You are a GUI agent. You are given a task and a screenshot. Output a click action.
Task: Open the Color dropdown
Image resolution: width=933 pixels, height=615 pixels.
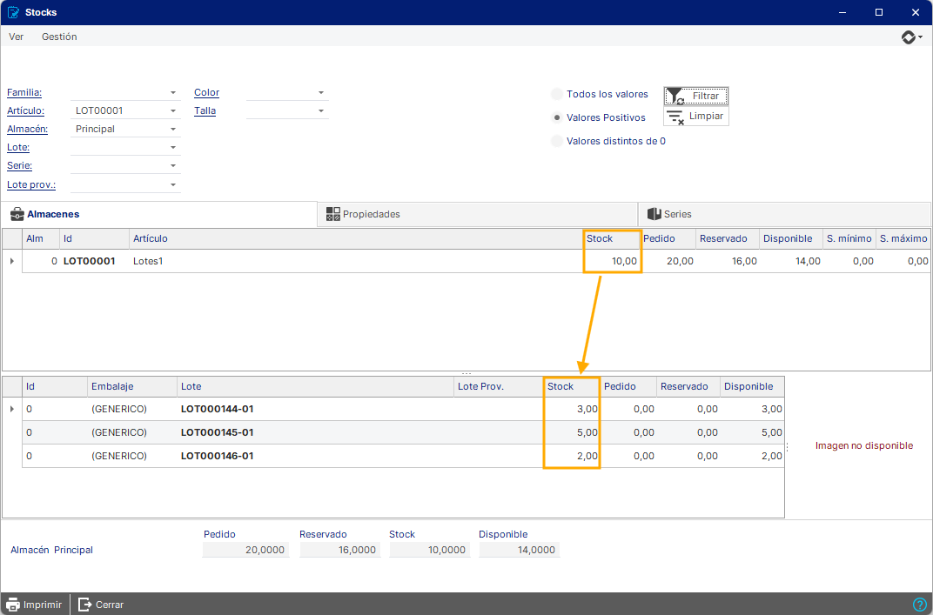coord(320,93)
